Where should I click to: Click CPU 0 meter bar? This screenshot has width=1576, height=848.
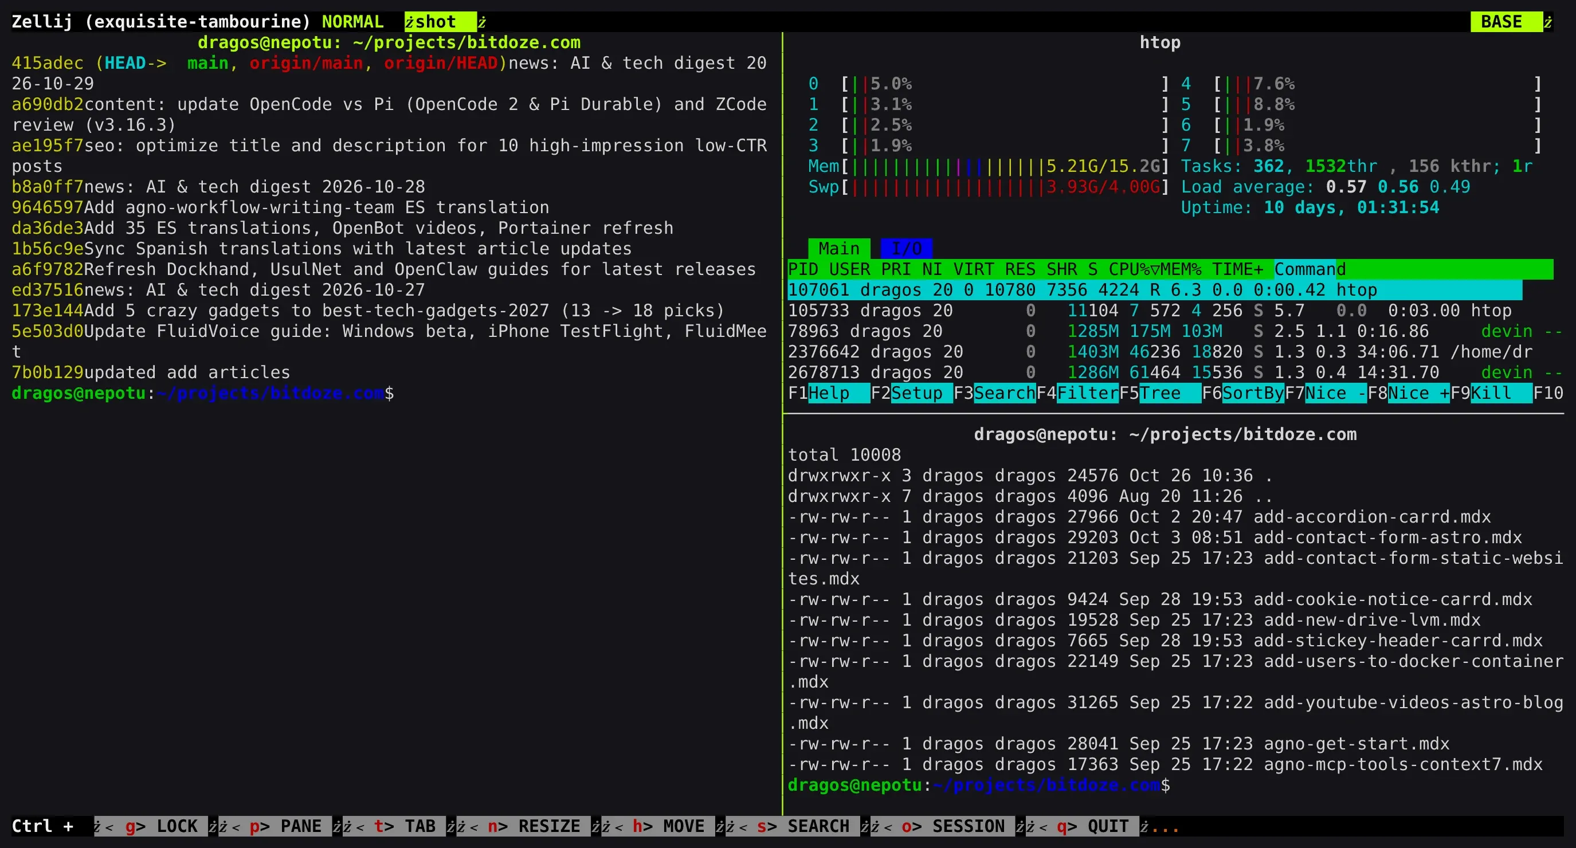coord(989,84)
